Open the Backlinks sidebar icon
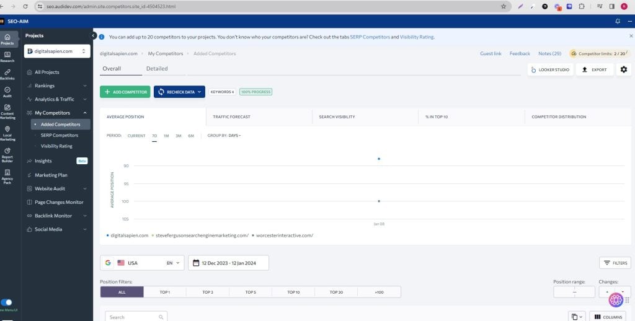The width and height of the screenshot is (635, 321). click(x=7, y=74)
